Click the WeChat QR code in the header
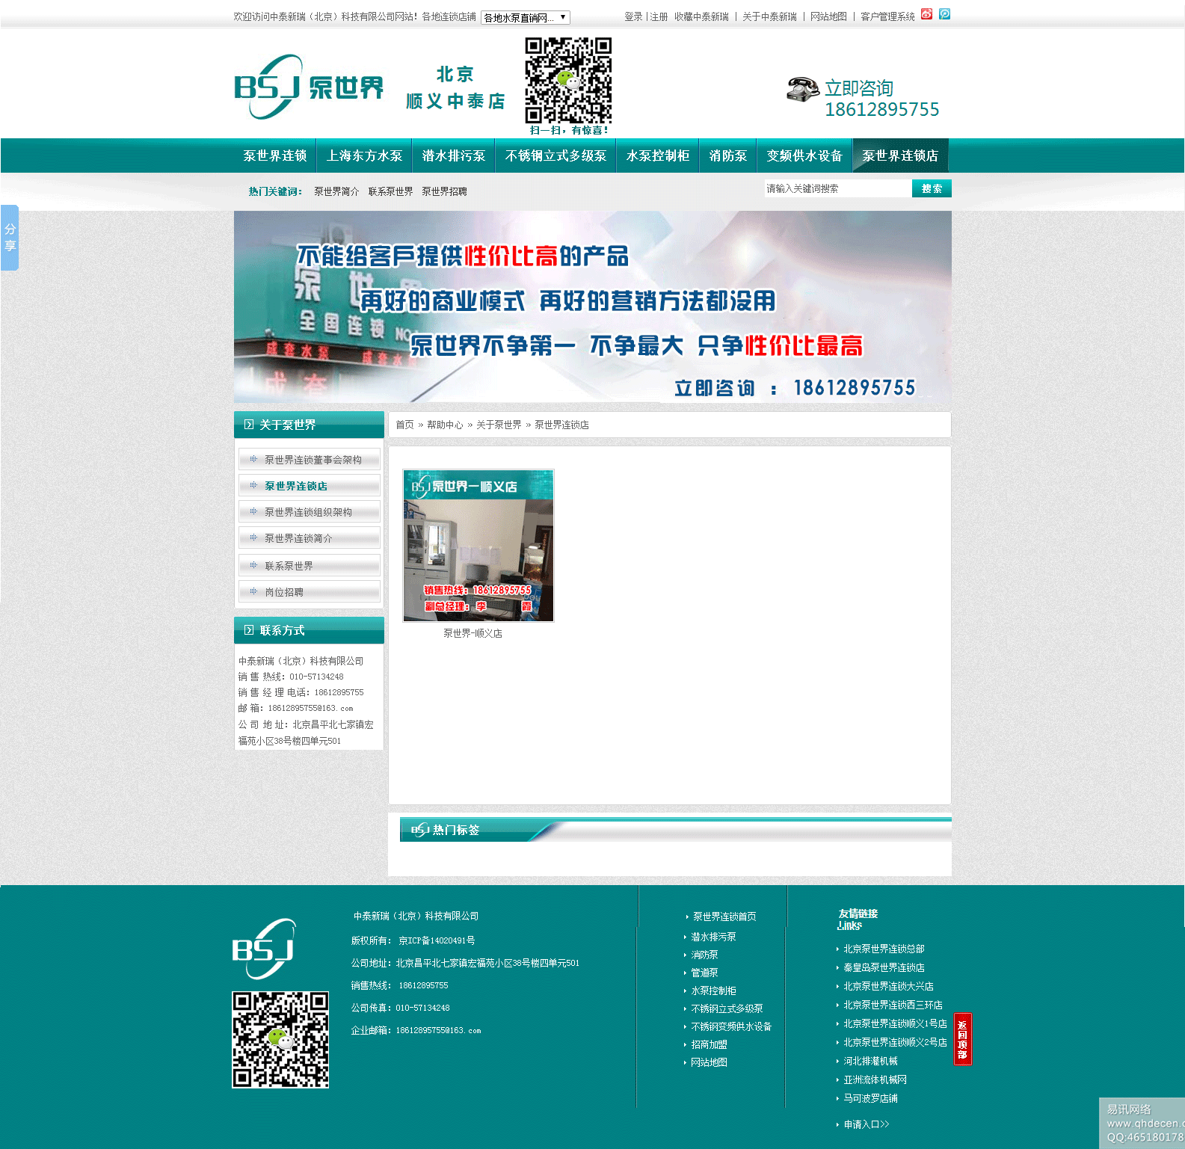1185x1149 pixels. coord(568,81)
